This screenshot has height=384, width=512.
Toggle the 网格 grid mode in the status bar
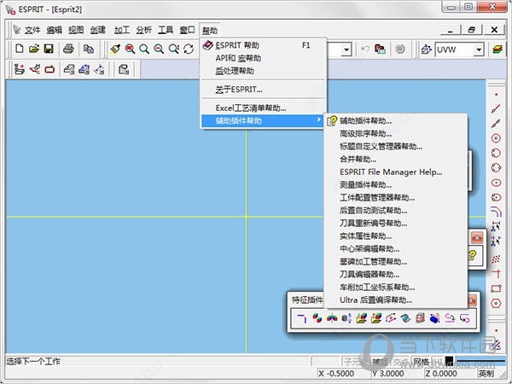[422, 362]
